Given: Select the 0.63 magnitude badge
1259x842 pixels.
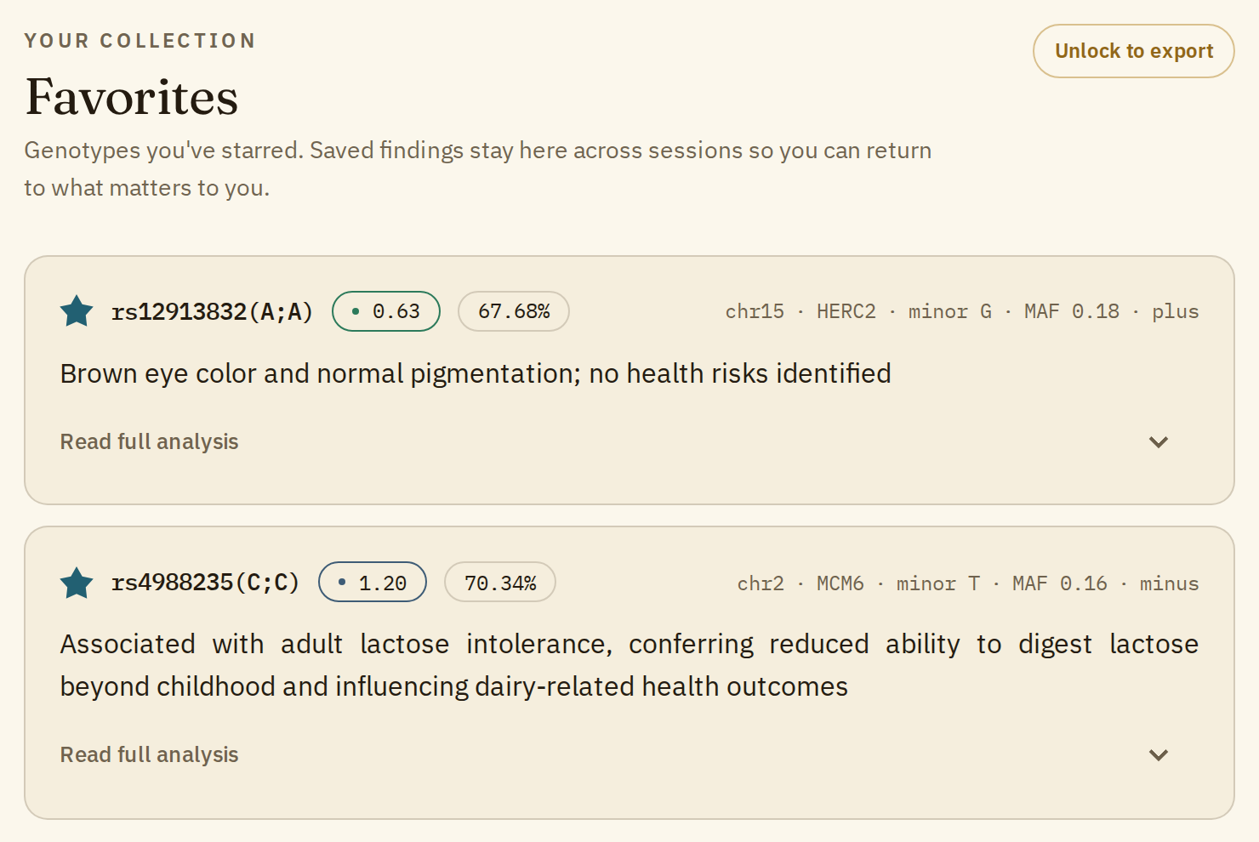Looking at the screenshot, I should (x=386, y=311).
